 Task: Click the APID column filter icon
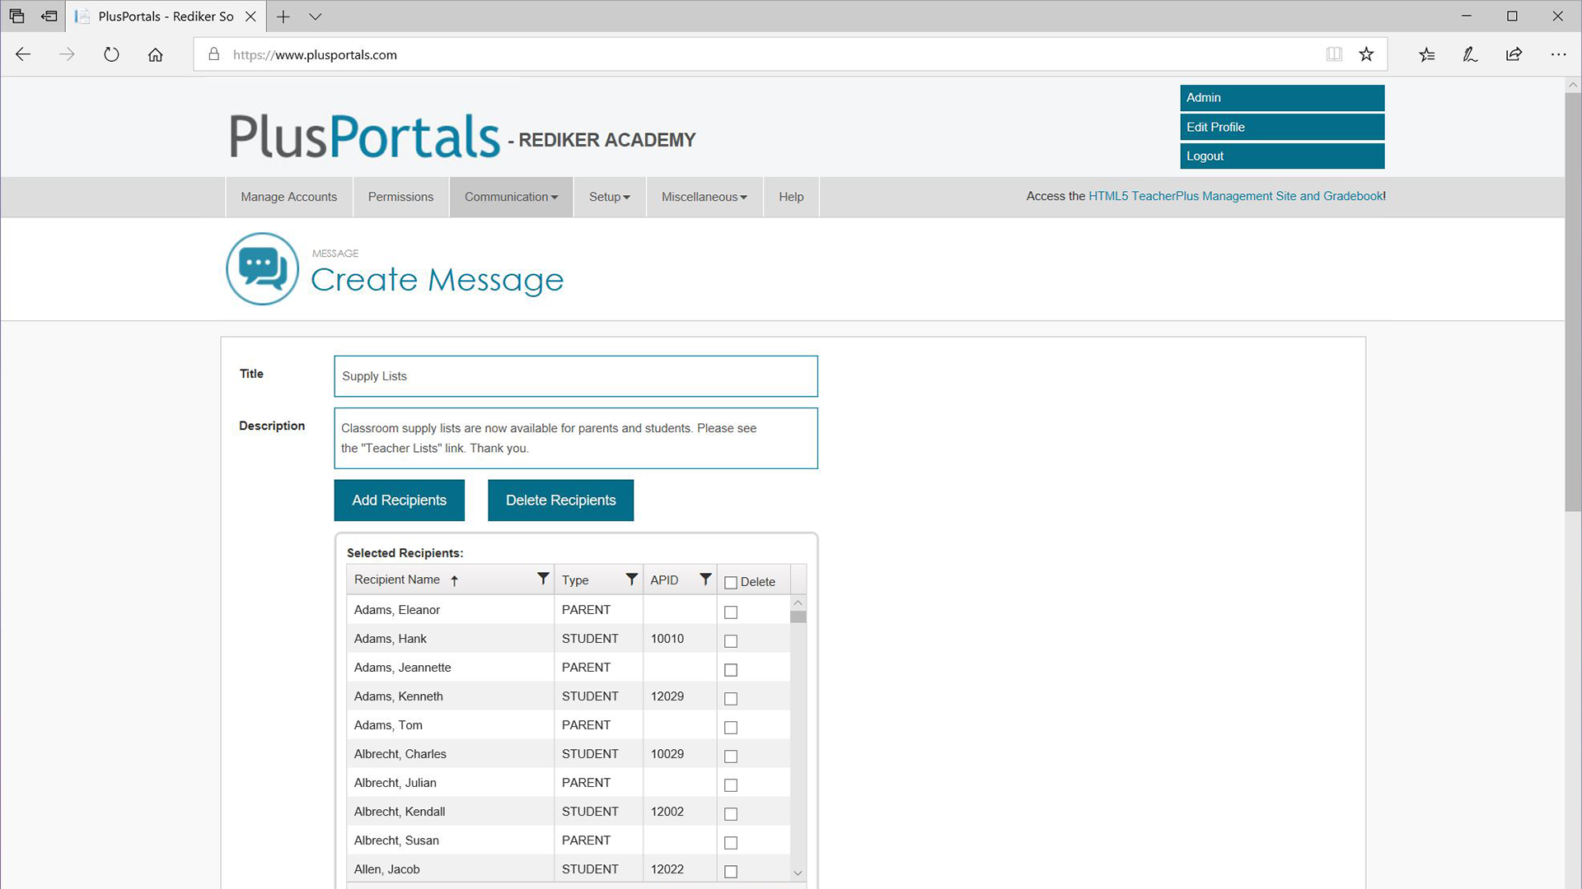(x=705, y=579)
